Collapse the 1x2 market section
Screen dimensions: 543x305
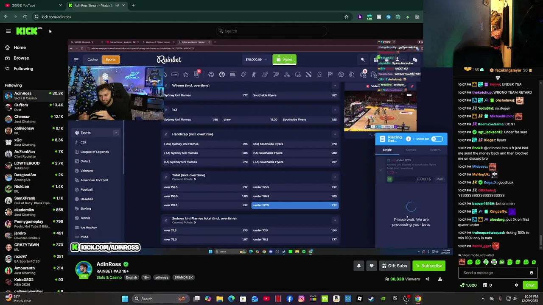tap(335, 110)
